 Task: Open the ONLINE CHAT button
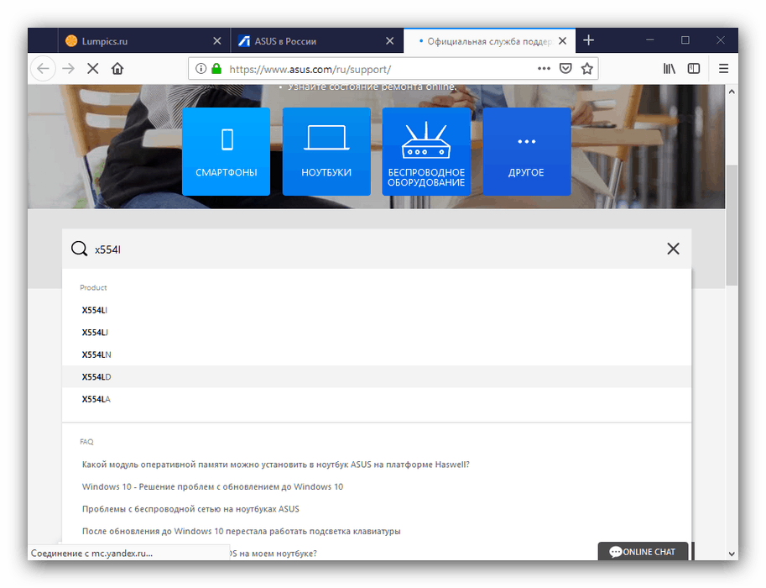point(643,551)
